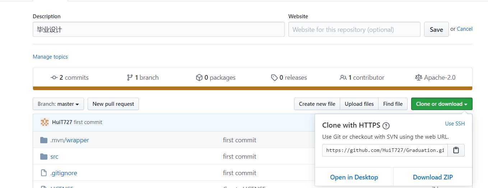Image resolution: width=488 pixels, height=188 pixels.
Task: Expand Branch: master dropdown
Action: tap(58, 104)
